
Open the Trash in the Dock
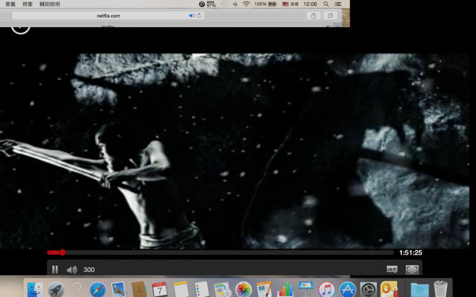[440, 290]
